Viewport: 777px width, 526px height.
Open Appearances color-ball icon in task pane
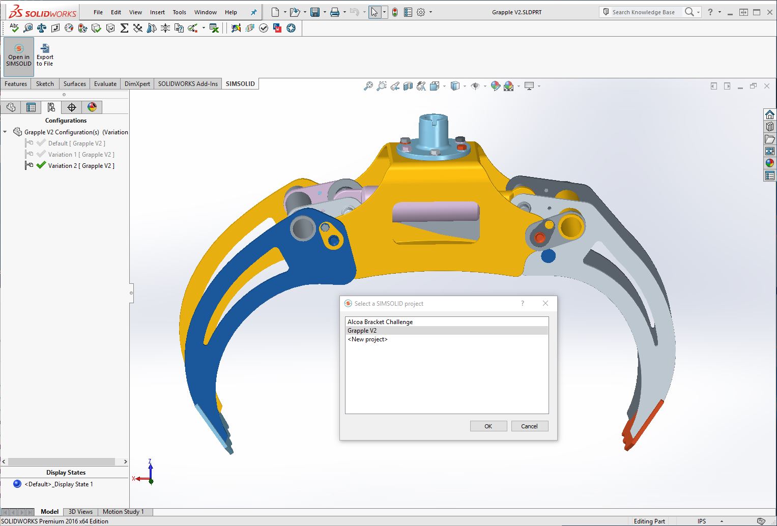(770, 163)
